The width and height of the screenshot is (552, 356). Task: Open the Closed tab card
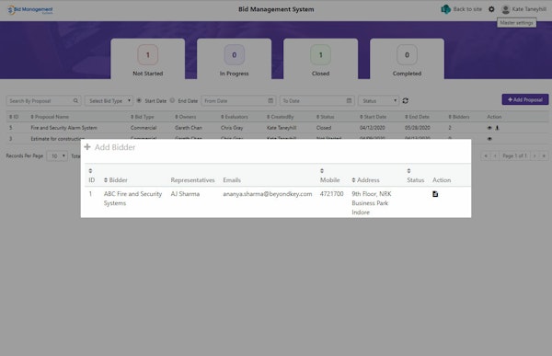[321, 59]
